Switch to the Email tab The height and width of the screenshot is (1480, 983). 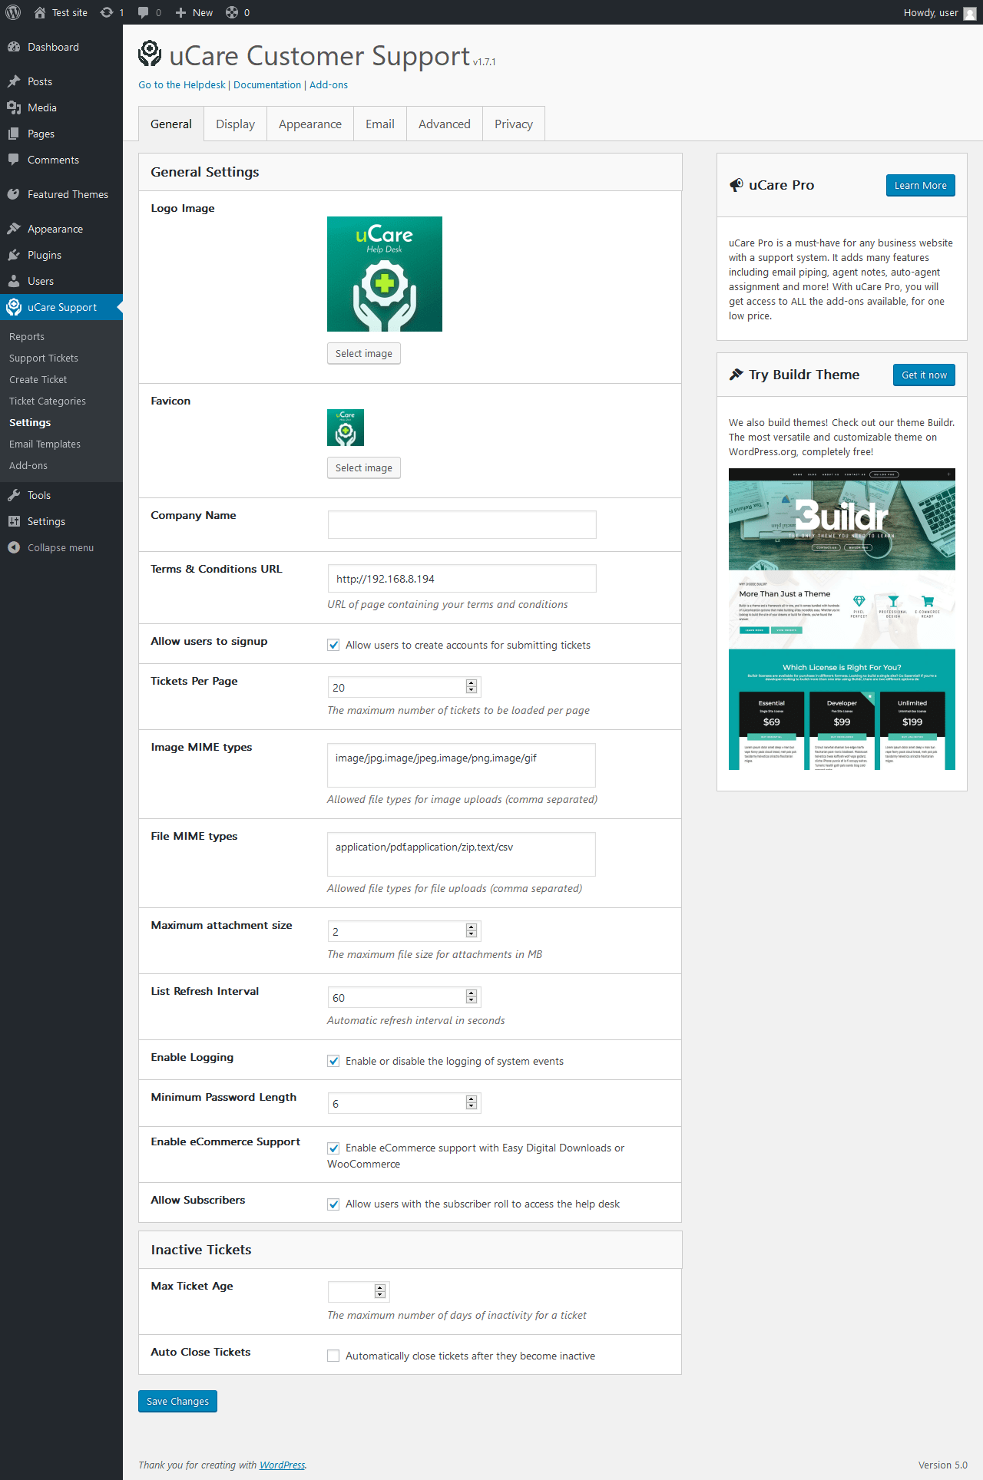click(x=380, y=124)
